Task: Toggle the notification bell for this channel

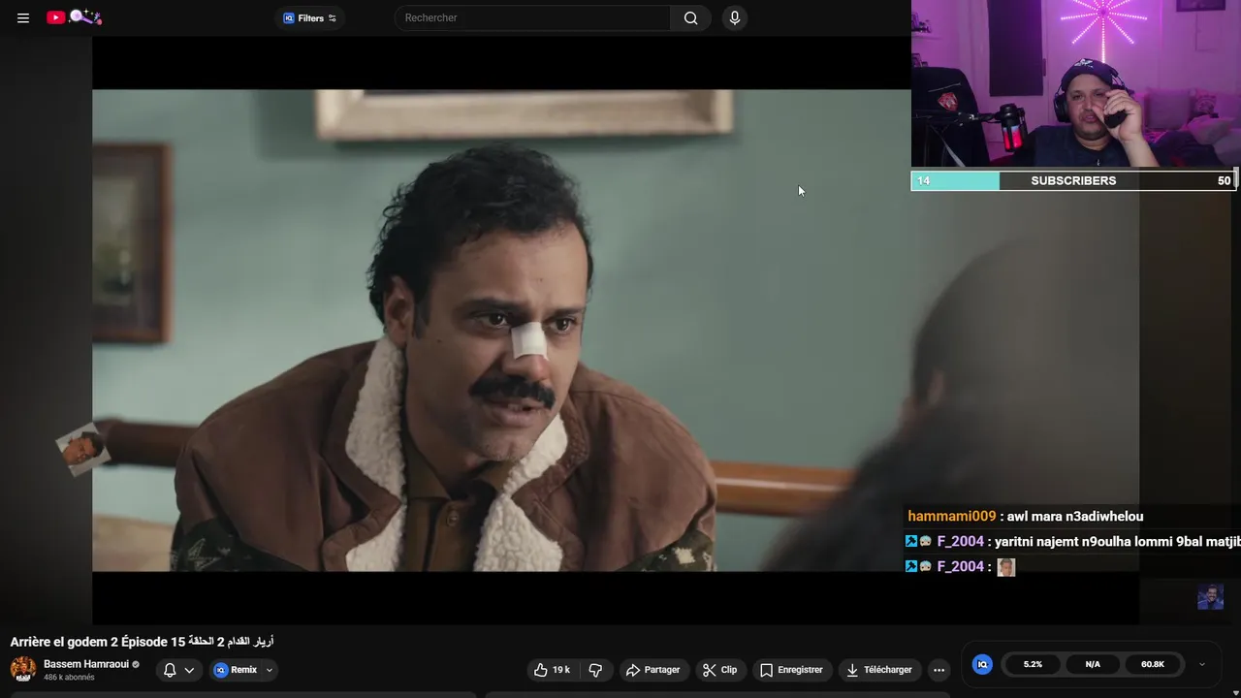Action: 170,670
